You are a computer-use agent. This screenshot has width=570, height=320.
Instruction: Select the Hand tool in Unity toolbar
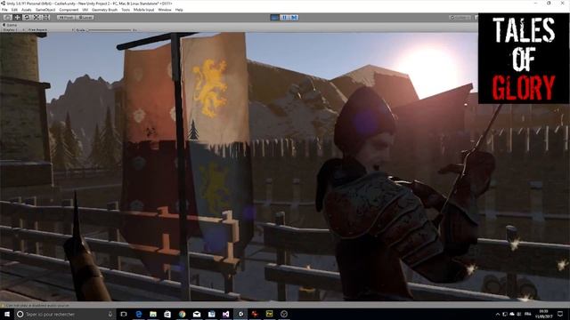(x=7, y=18)
